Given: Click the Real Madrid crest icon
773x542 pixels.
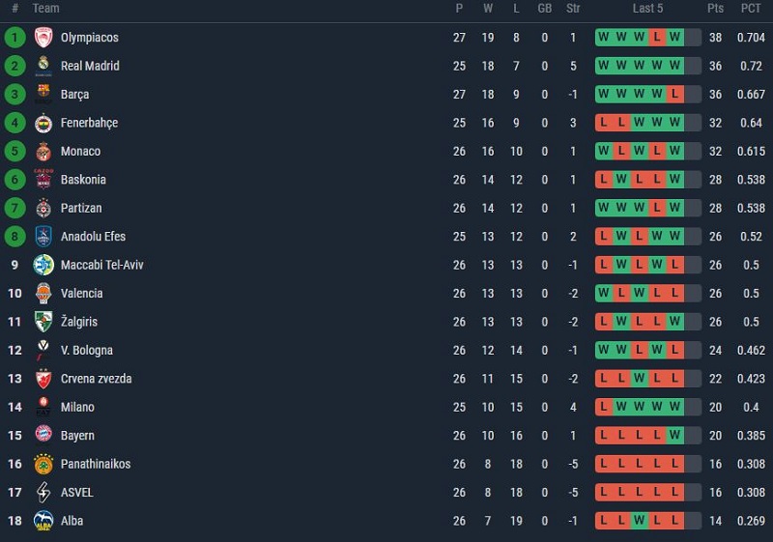Looking at the screenshot, I should [43, 66].
